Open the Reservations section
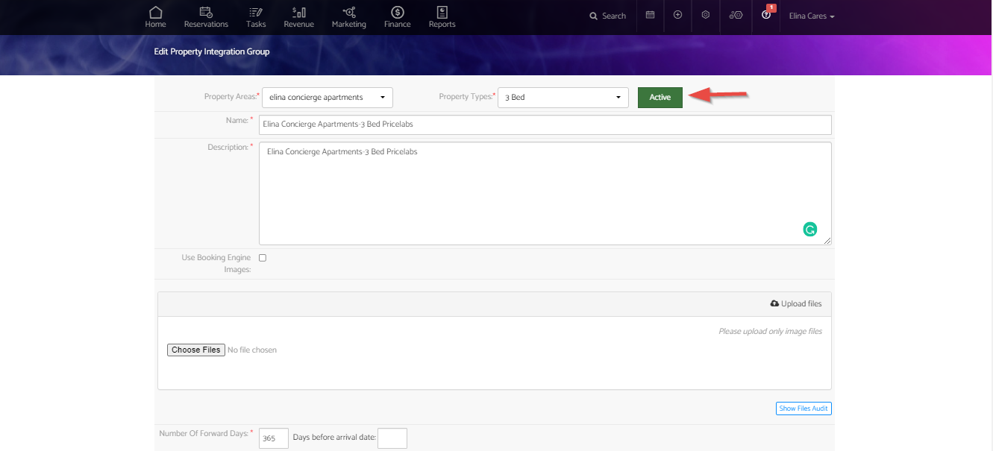Image resolution: width=993 pixels, height=451 pixels. 206,16
